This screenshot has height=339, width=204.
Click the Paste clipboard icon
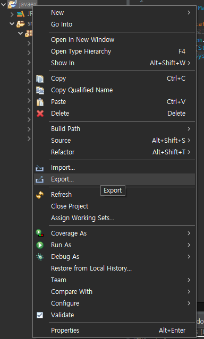(x=40, y=102)
